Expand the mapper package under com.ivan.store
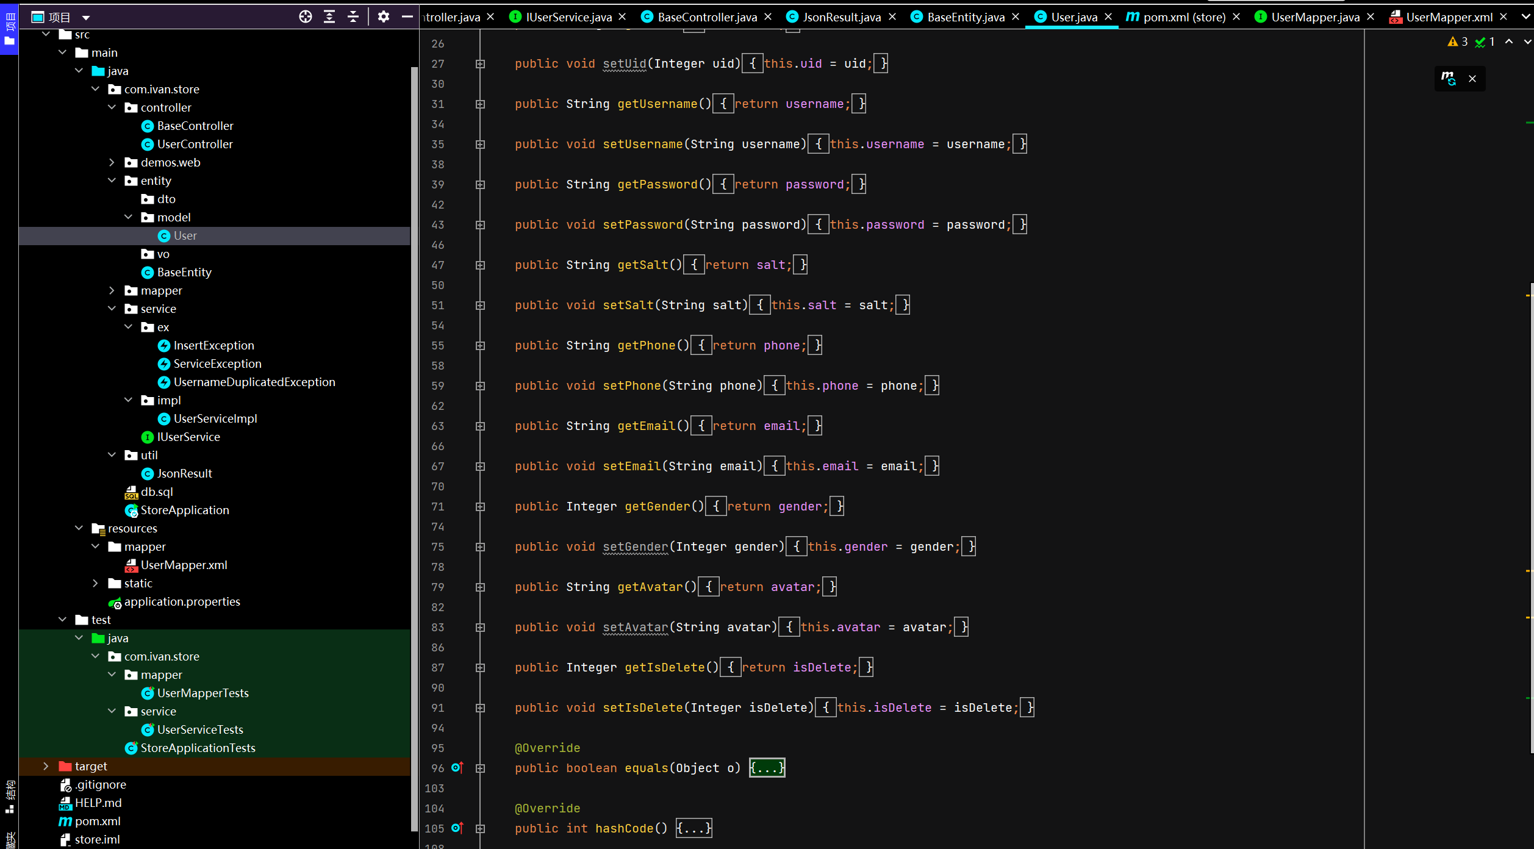This screenshot has height=849, width=1534. pos(112,290)
